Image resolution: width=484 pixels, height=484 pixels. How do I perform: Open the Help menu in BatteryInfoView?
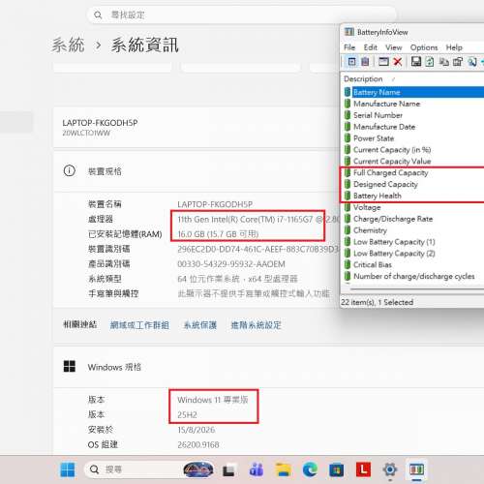(x=454, y=47)
